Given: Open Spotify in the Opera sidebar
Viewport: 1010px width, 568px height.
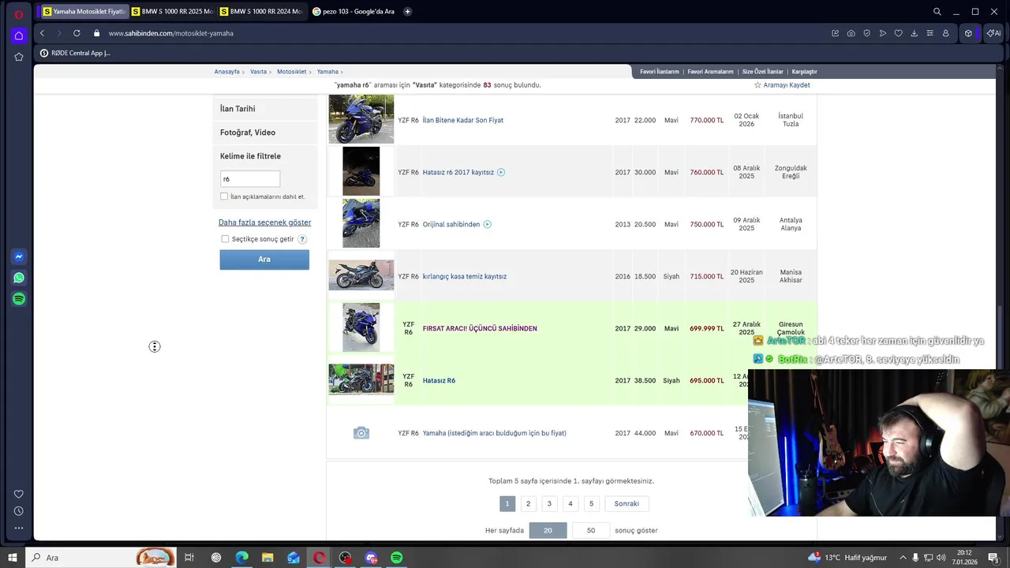Looking at the screenshot, I should click(x=19, y=299).
